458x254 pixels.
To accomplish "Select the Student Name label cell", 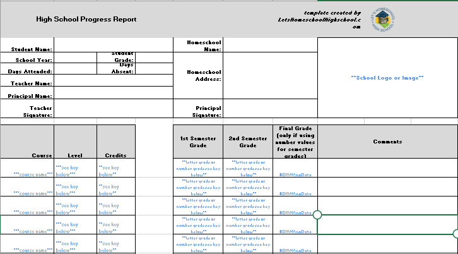I will tap(27, 45).
